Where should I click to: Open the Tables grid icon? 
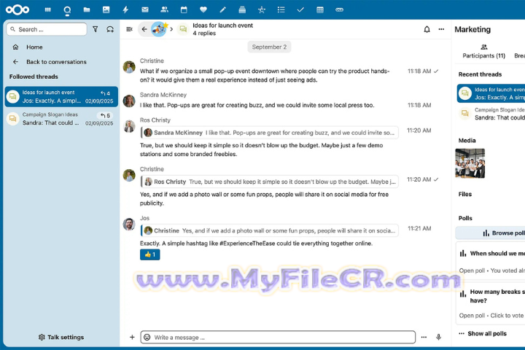pos(320,9)
